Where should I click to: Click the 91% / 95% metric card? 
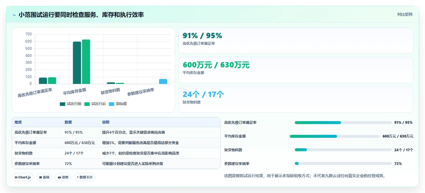click(x=296, y=41)
